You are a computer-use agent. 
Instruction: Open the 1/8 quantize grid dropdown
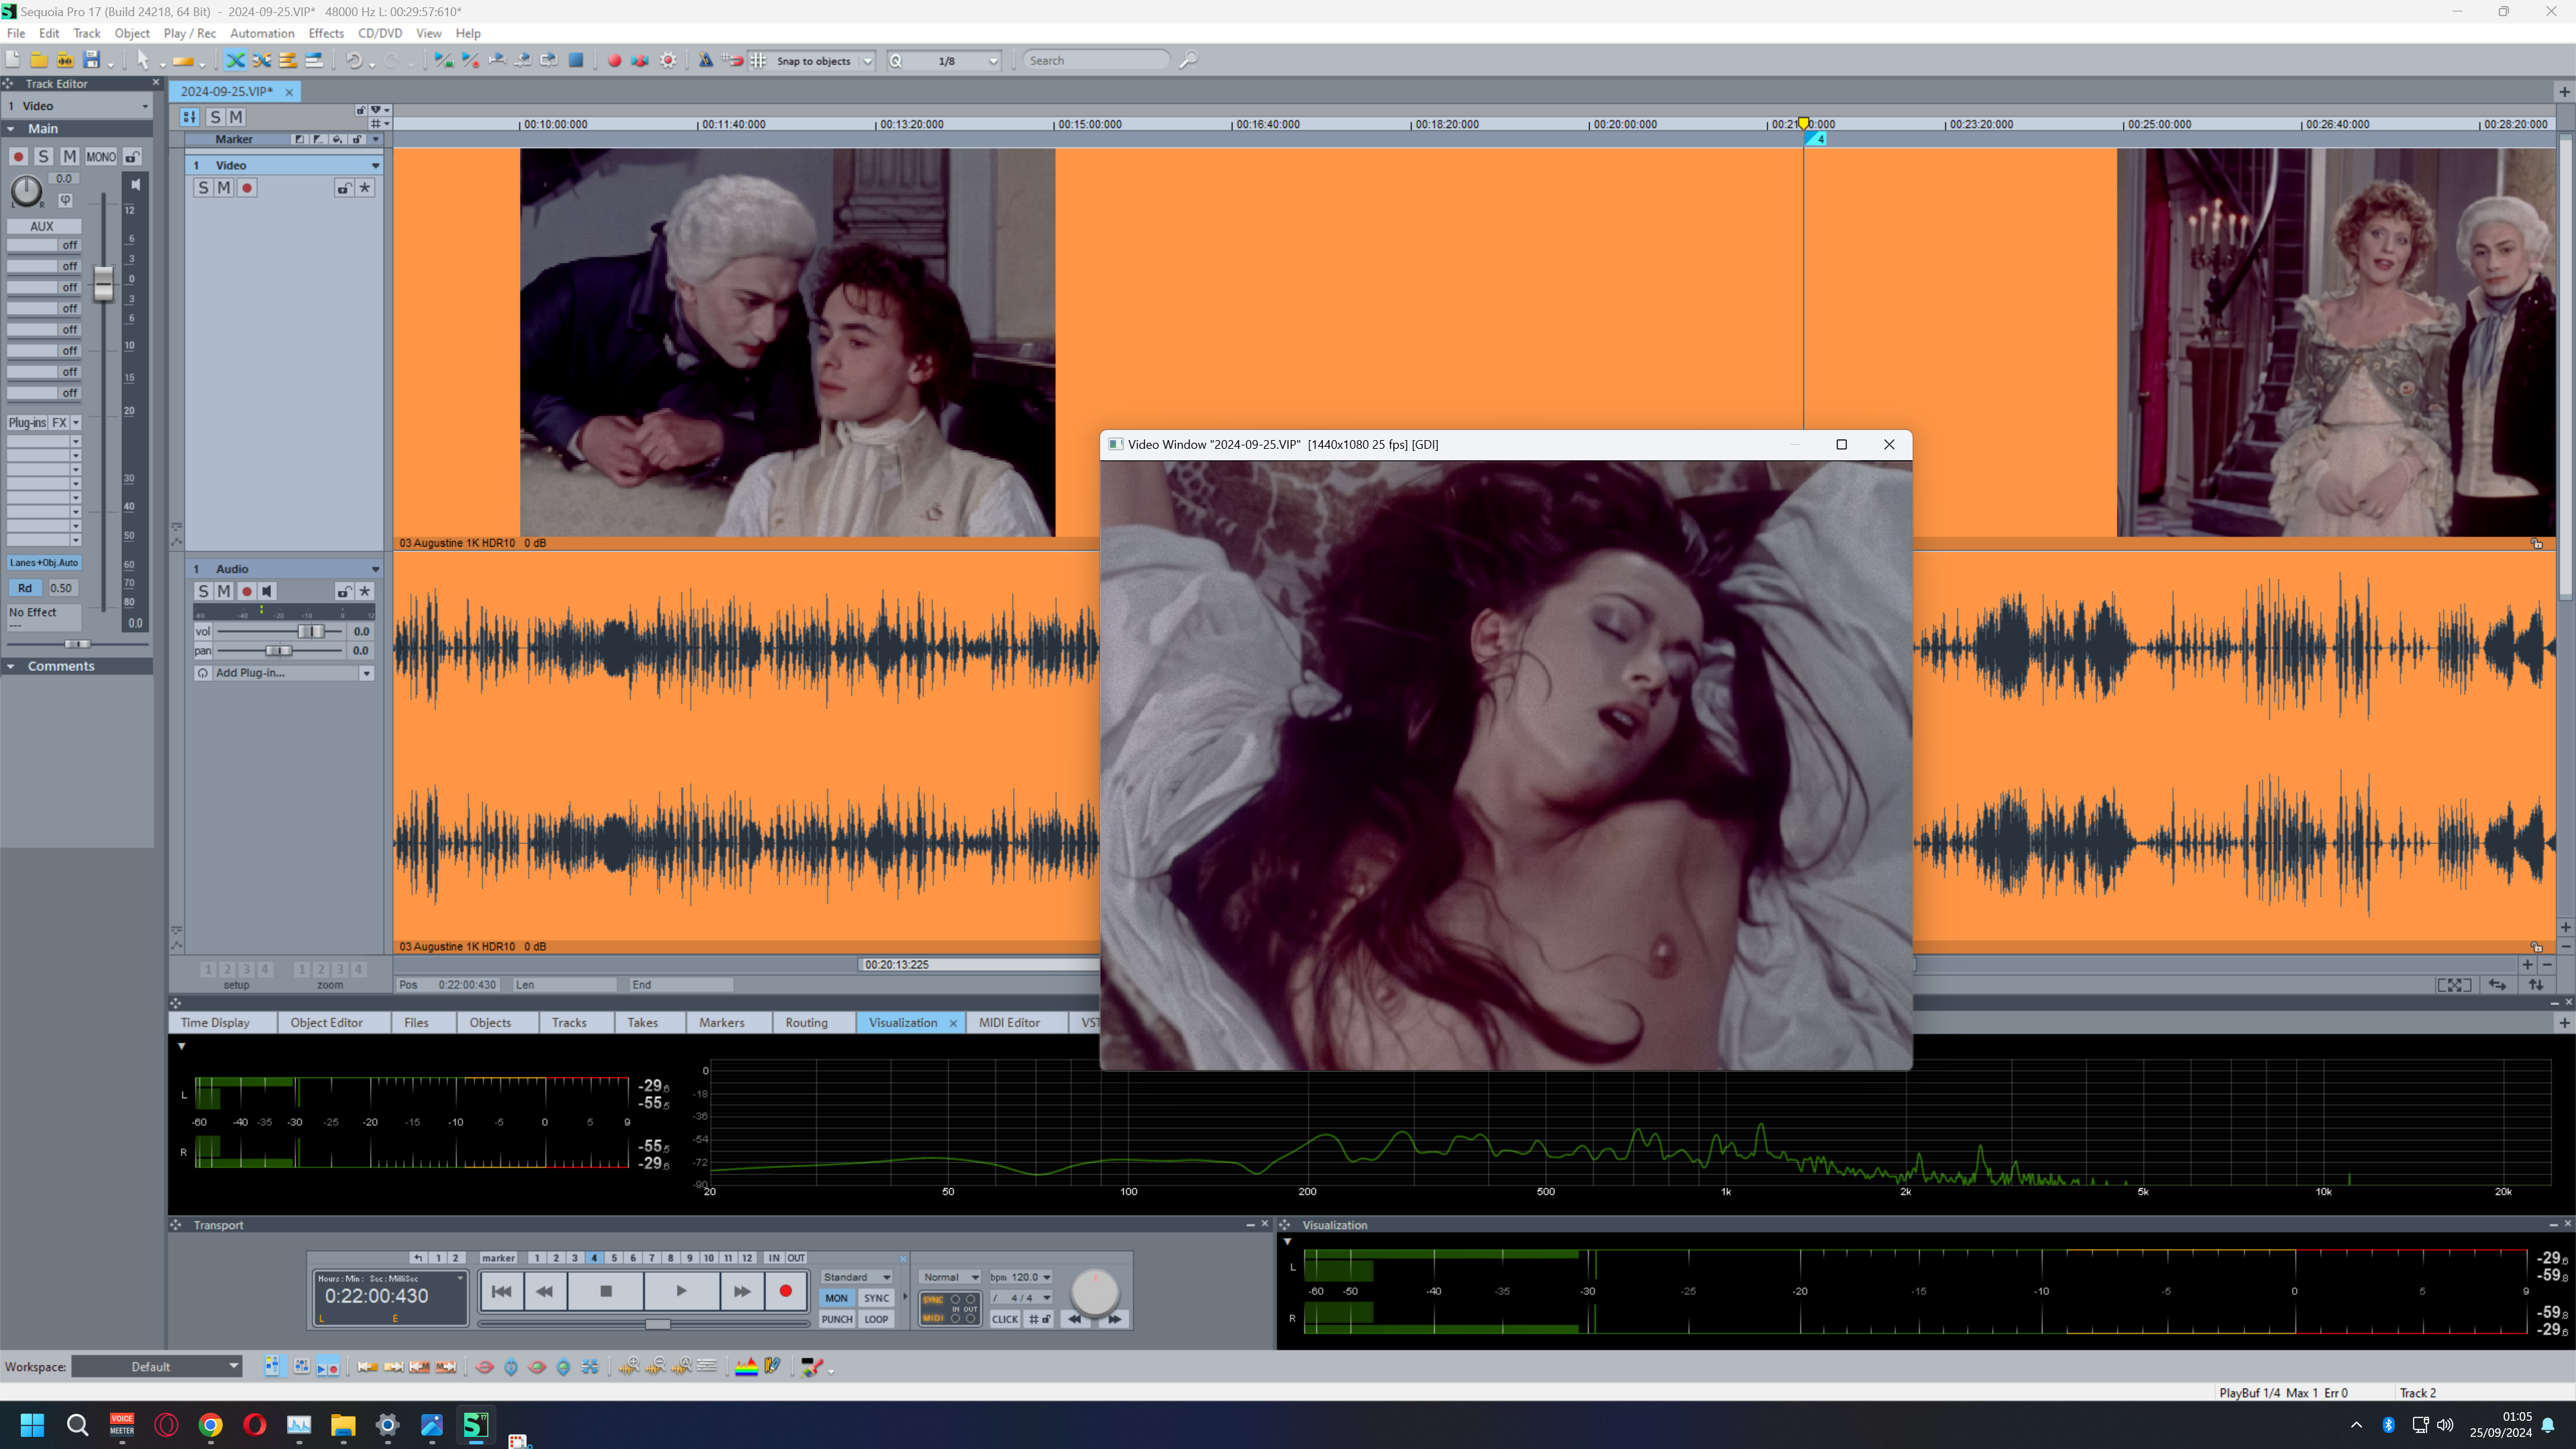993,61
